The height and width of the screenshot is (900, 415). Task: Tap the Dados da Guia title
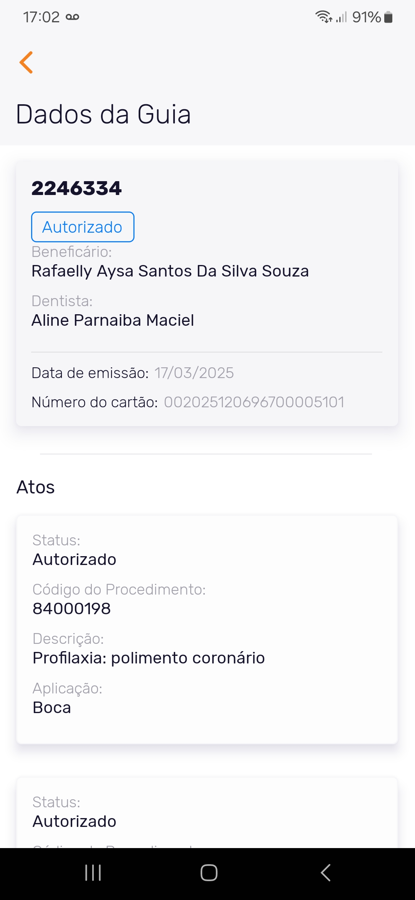tap(104, 114)
